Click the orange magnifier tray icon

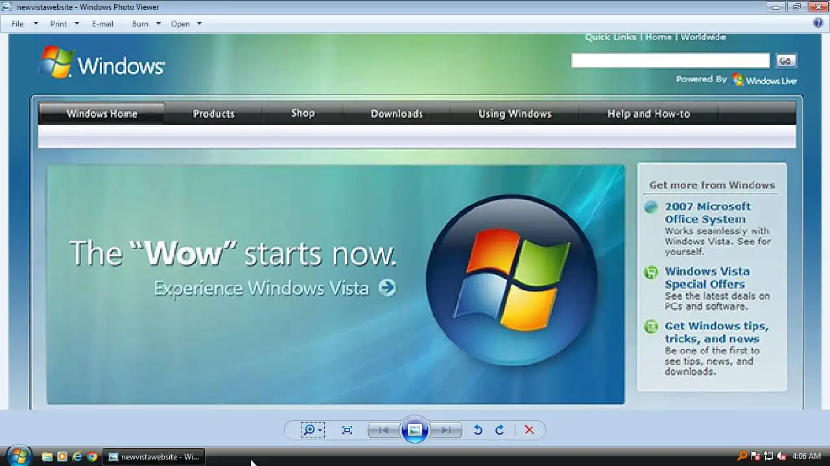[742, 456]
